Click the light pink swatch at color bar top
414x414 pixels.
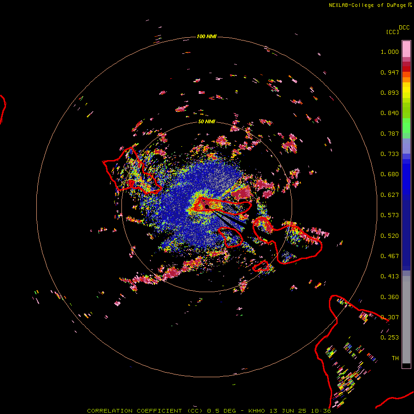[x=406, y=49]
